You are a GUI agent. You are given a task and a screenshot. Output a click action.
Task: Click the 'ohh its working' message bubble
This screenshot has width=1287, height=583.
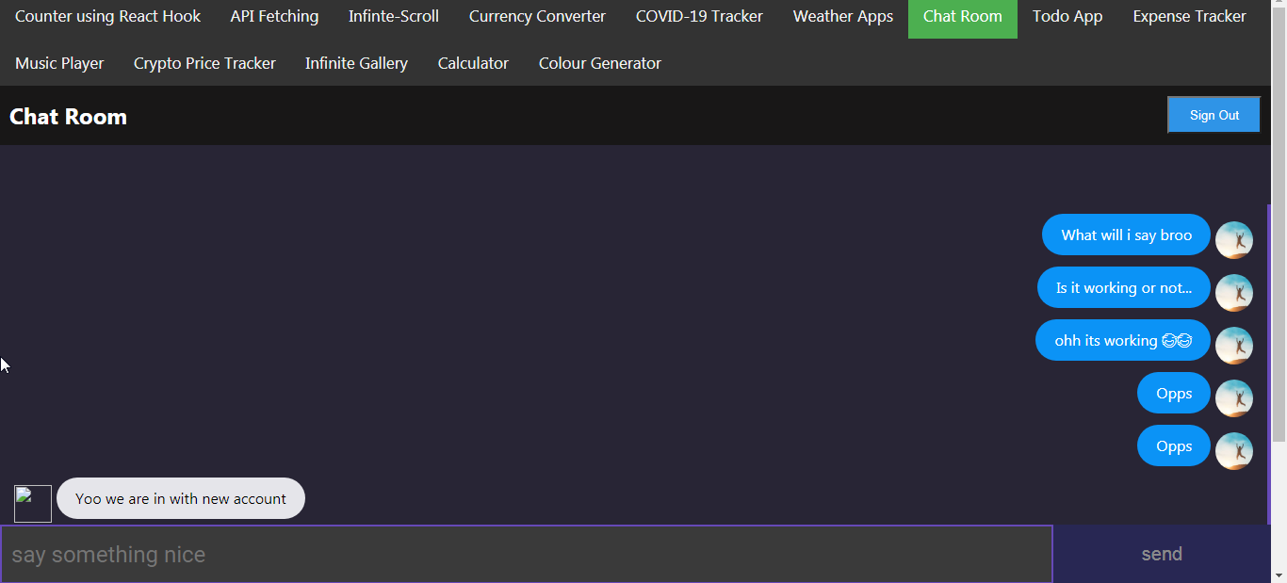(1123, 340)
